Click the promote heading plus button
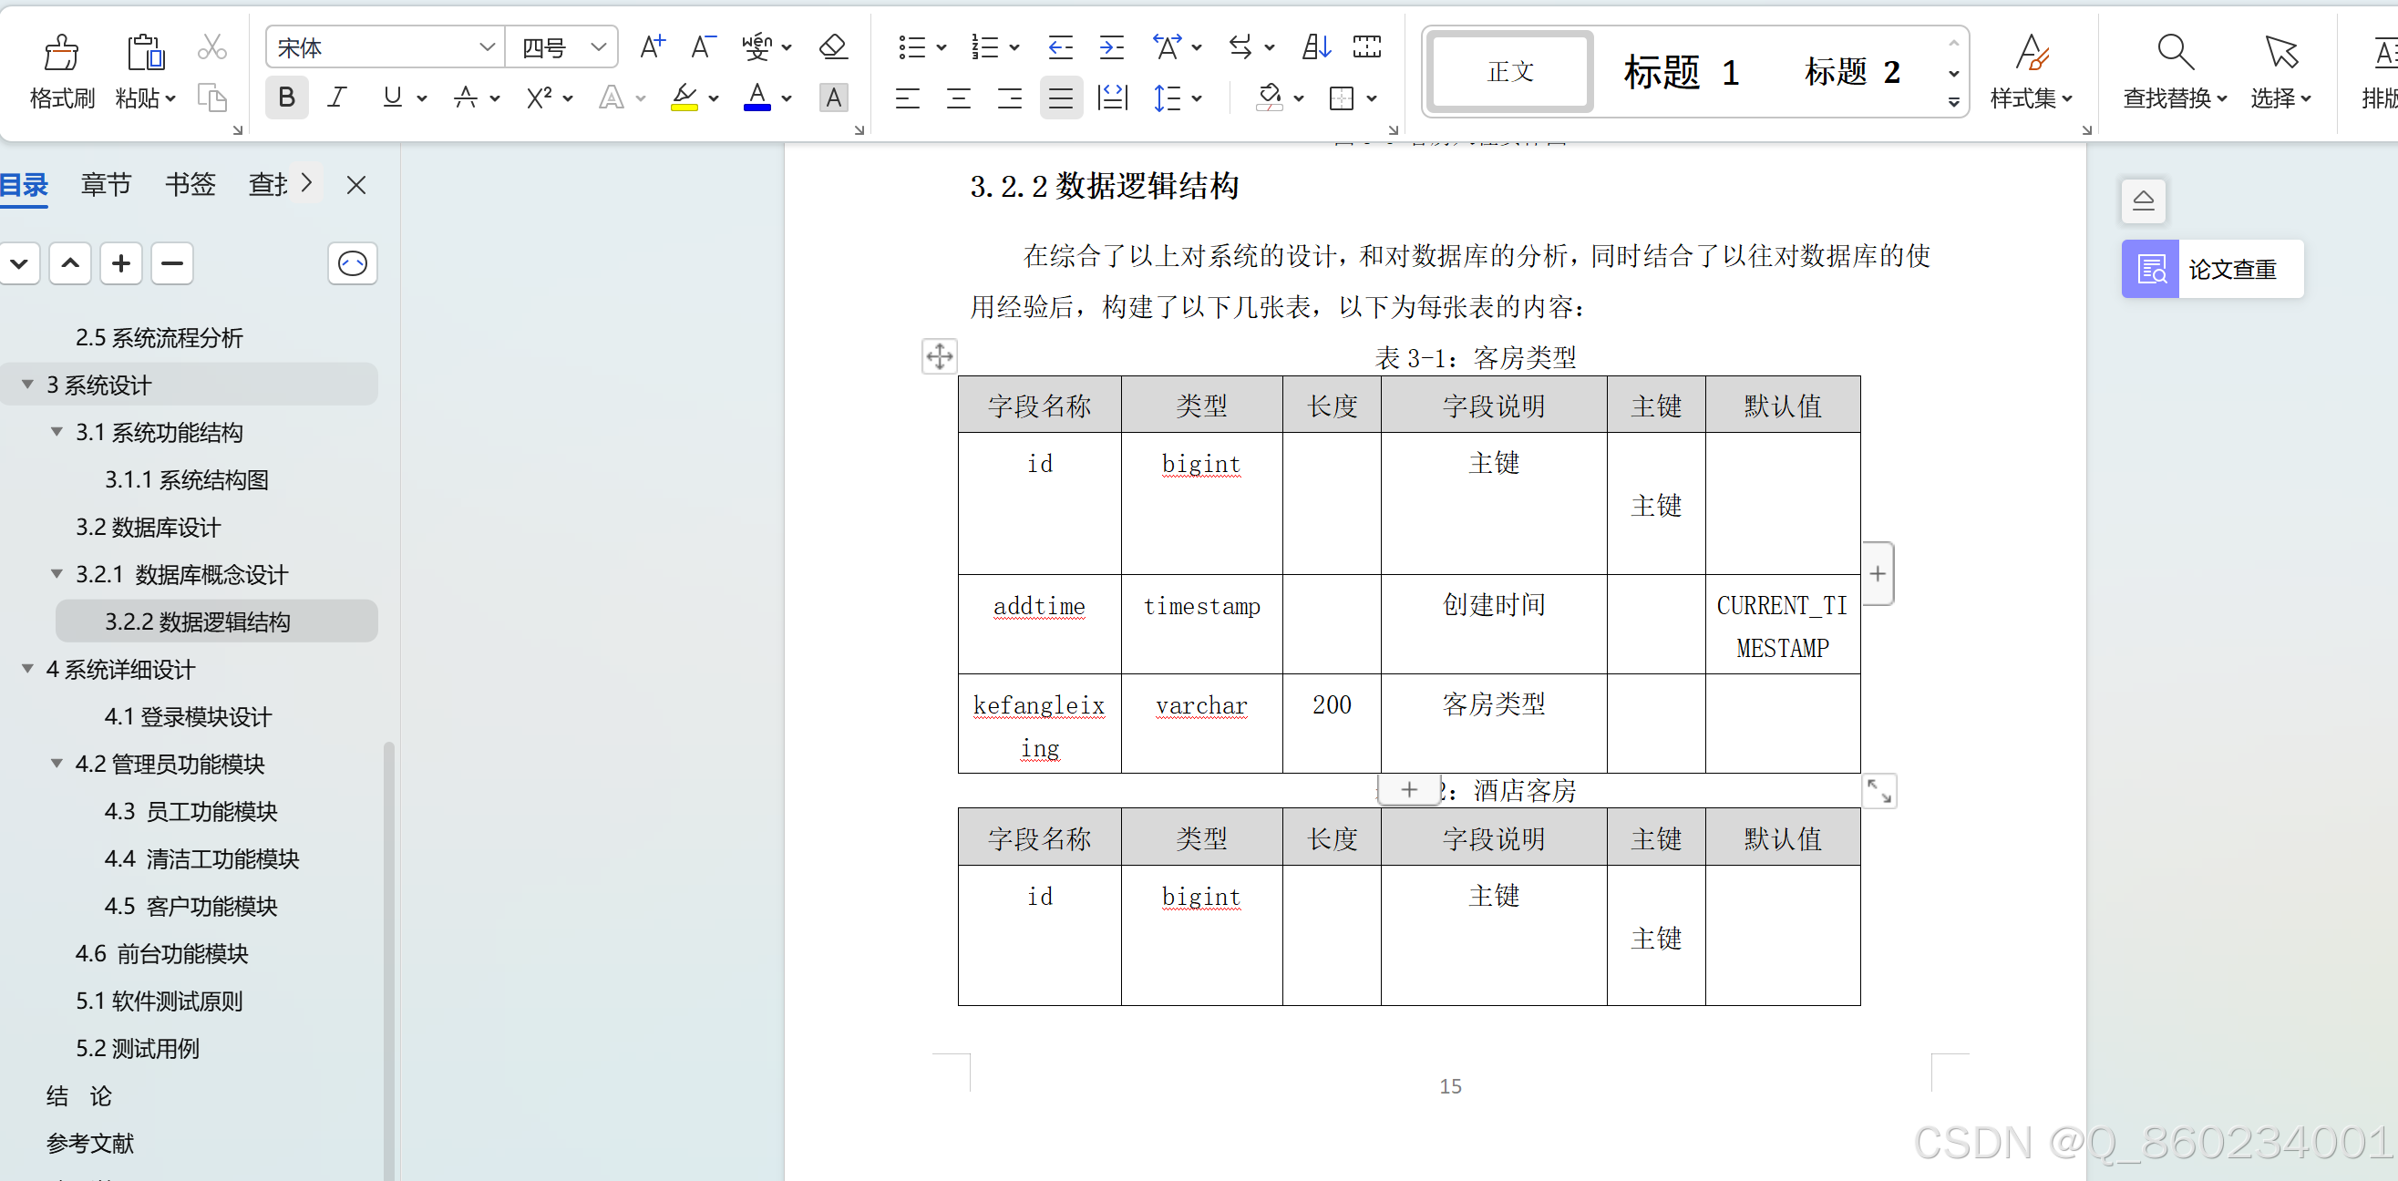 tap(121, 263)
